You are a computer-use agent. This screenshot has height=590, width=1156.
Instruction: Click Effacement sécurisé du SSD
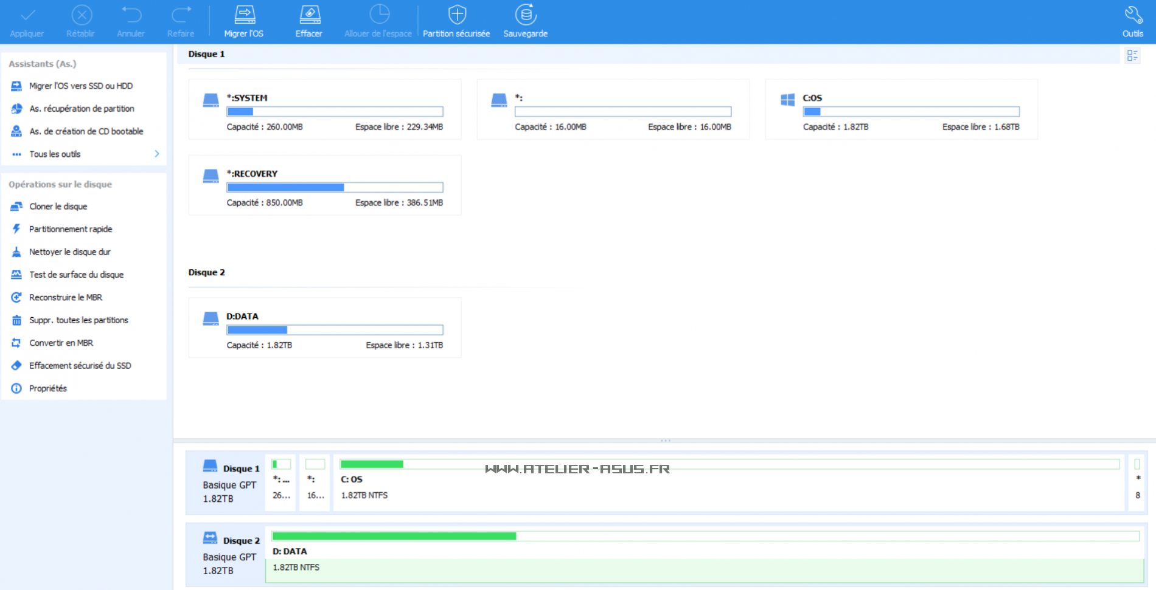coord(80,366)
